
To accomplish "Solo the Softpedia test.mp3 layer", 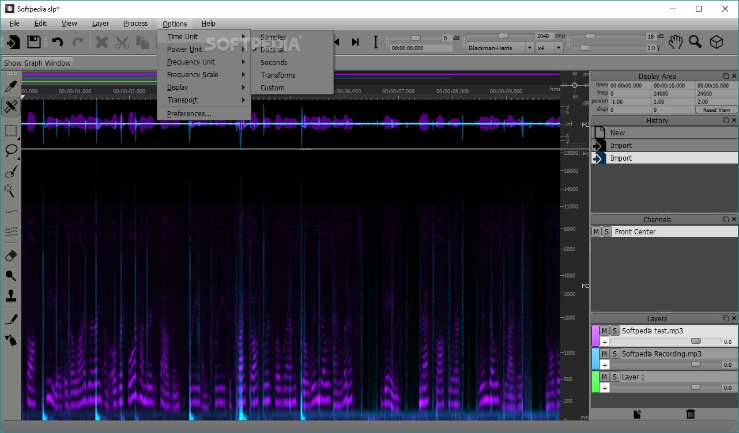I will click(615, 331).
